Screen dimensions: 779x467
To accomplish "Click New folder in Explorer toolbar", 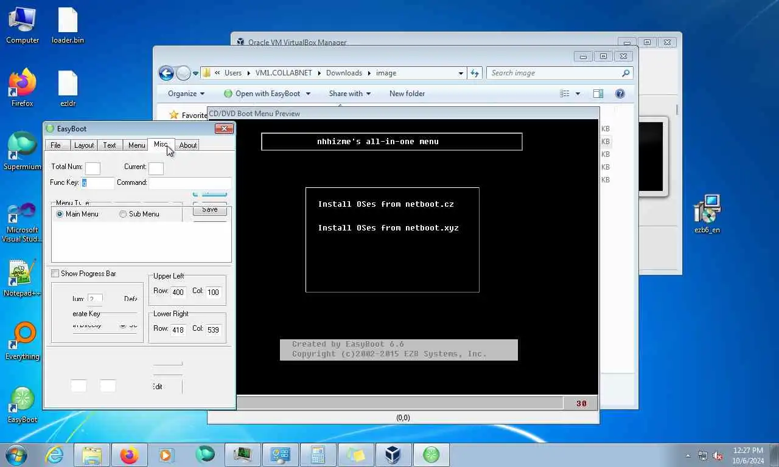I will pyautogui.click(x=407, y=94).
